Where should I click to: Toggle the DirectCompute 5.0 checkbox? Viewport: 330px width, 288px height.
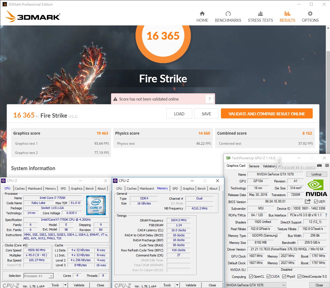pos(300,277)
